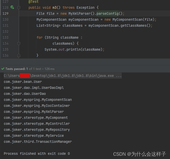Click 'MyXmlParser' constructor on line 129
Viewport: 170px width, 159px height.
pyautogui.click(x=79, y=13)
